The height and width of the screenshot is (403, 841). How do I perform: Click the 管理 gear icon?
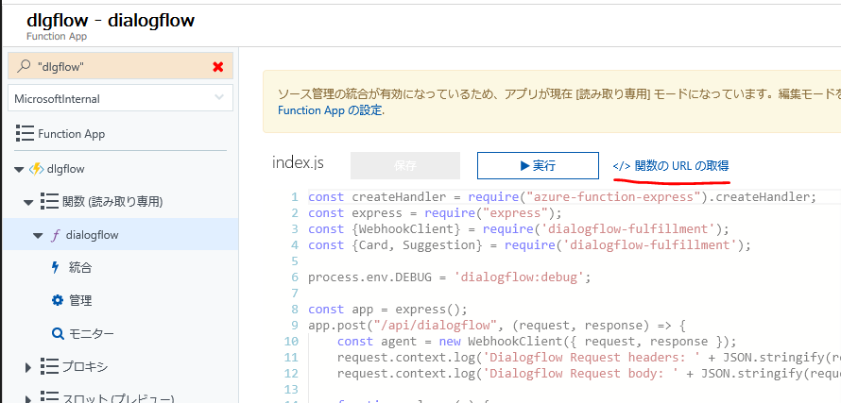(x=58, y=301)
